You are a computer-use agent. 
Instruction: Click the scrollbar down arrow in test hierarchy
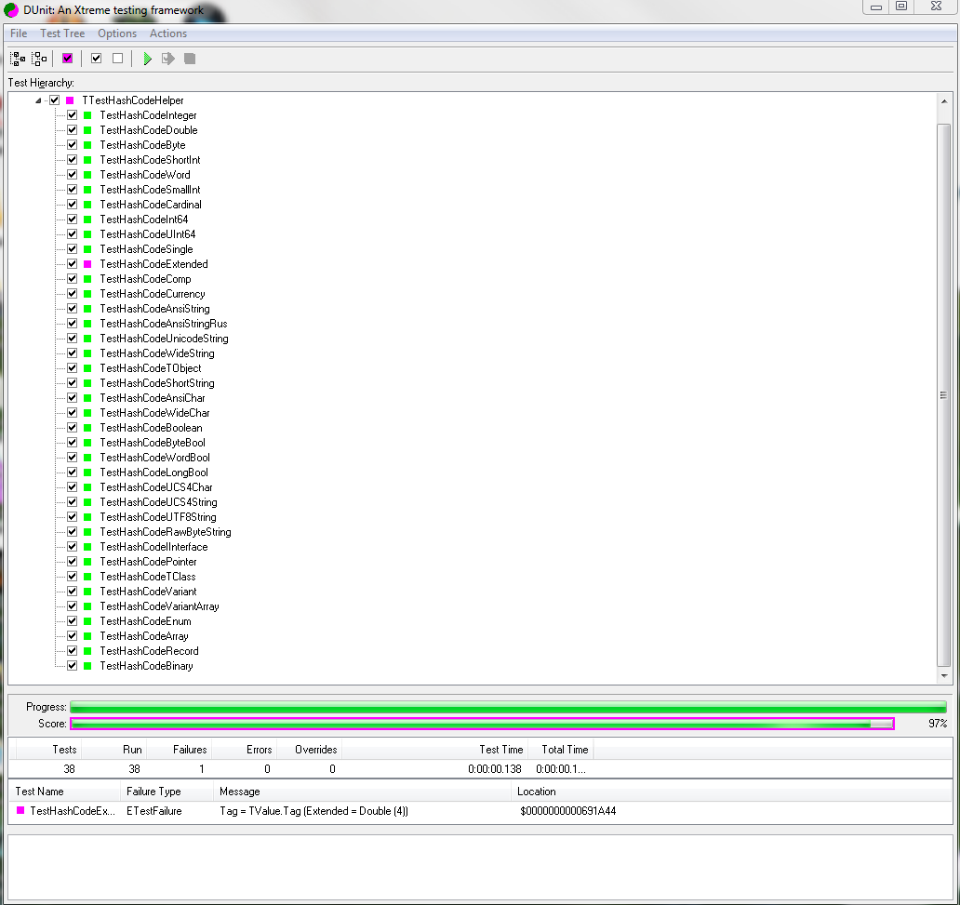943,676
